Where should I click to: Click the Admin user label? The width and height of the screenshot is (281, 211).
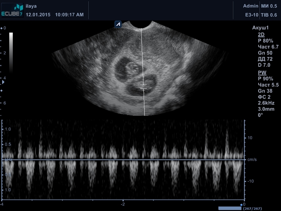[x=250, y=6]
